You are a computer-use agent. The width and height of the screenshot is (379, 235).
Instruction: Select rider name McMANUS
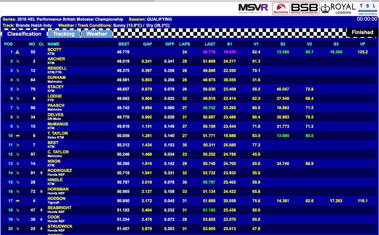coord(58,124)
